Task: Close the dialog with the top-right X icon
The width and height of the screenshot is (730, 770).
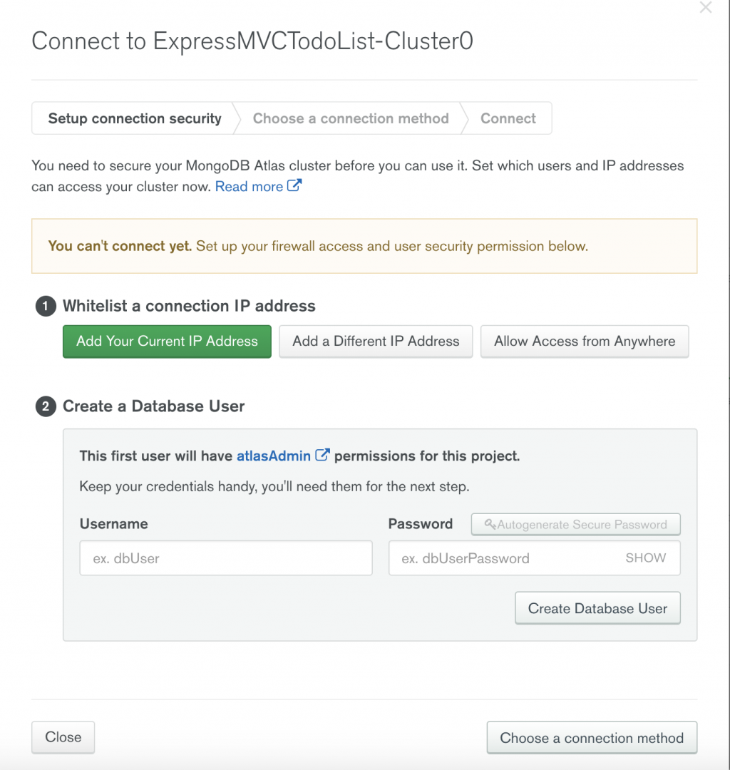Action: point(706,8)
